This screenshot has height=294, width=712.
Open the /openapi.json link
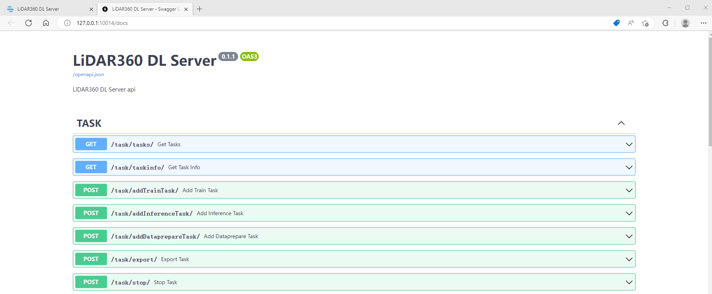[88, 74]
